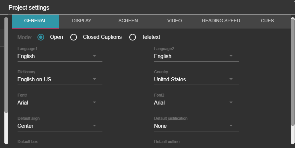Open the DISPLAY tab
Viewport: 295px width, 148px height.
click(82, 21)
